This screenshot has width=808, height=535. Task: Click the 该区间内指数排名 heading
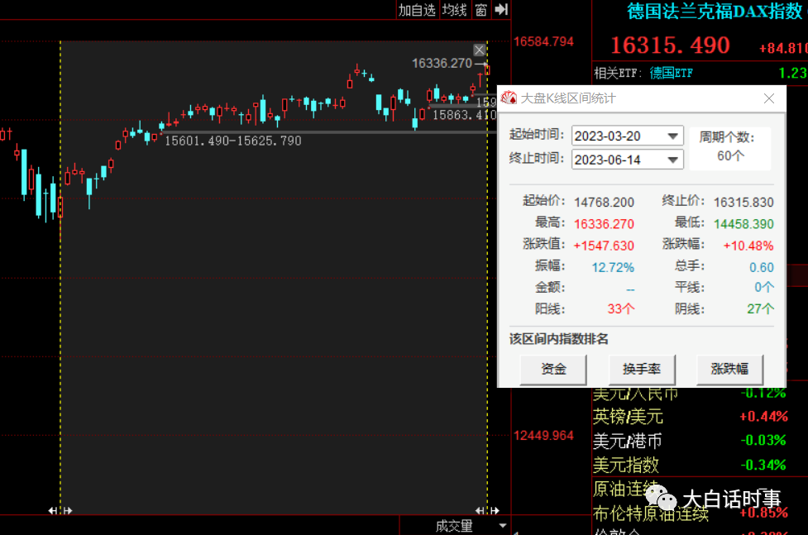tap(558, 339)
